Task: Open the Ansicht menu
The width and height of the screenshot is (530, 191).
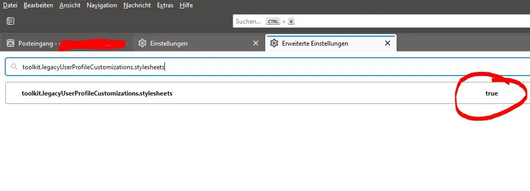Action: click(70, 5)
